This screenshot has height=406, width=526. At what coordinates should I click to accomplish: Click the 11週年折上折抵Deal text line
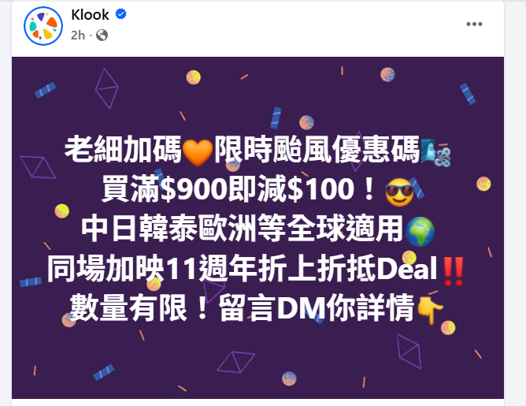(x=302, y=268)
